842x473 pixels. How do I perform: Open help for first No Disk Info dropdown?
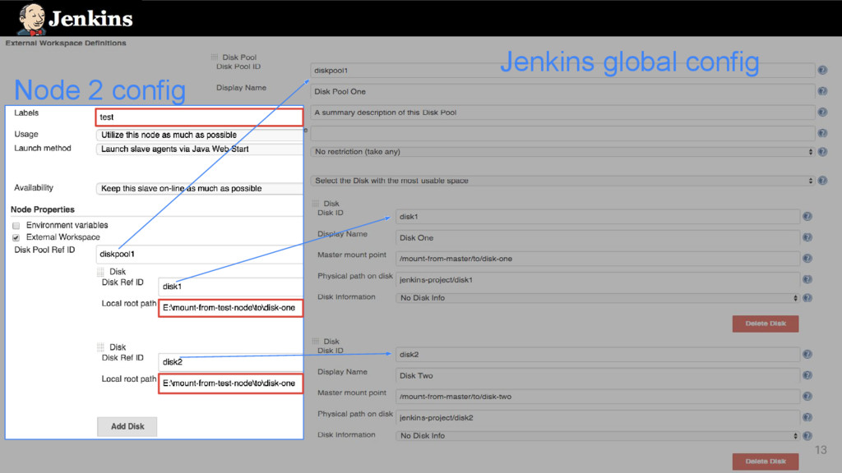[x=807, y=297]
